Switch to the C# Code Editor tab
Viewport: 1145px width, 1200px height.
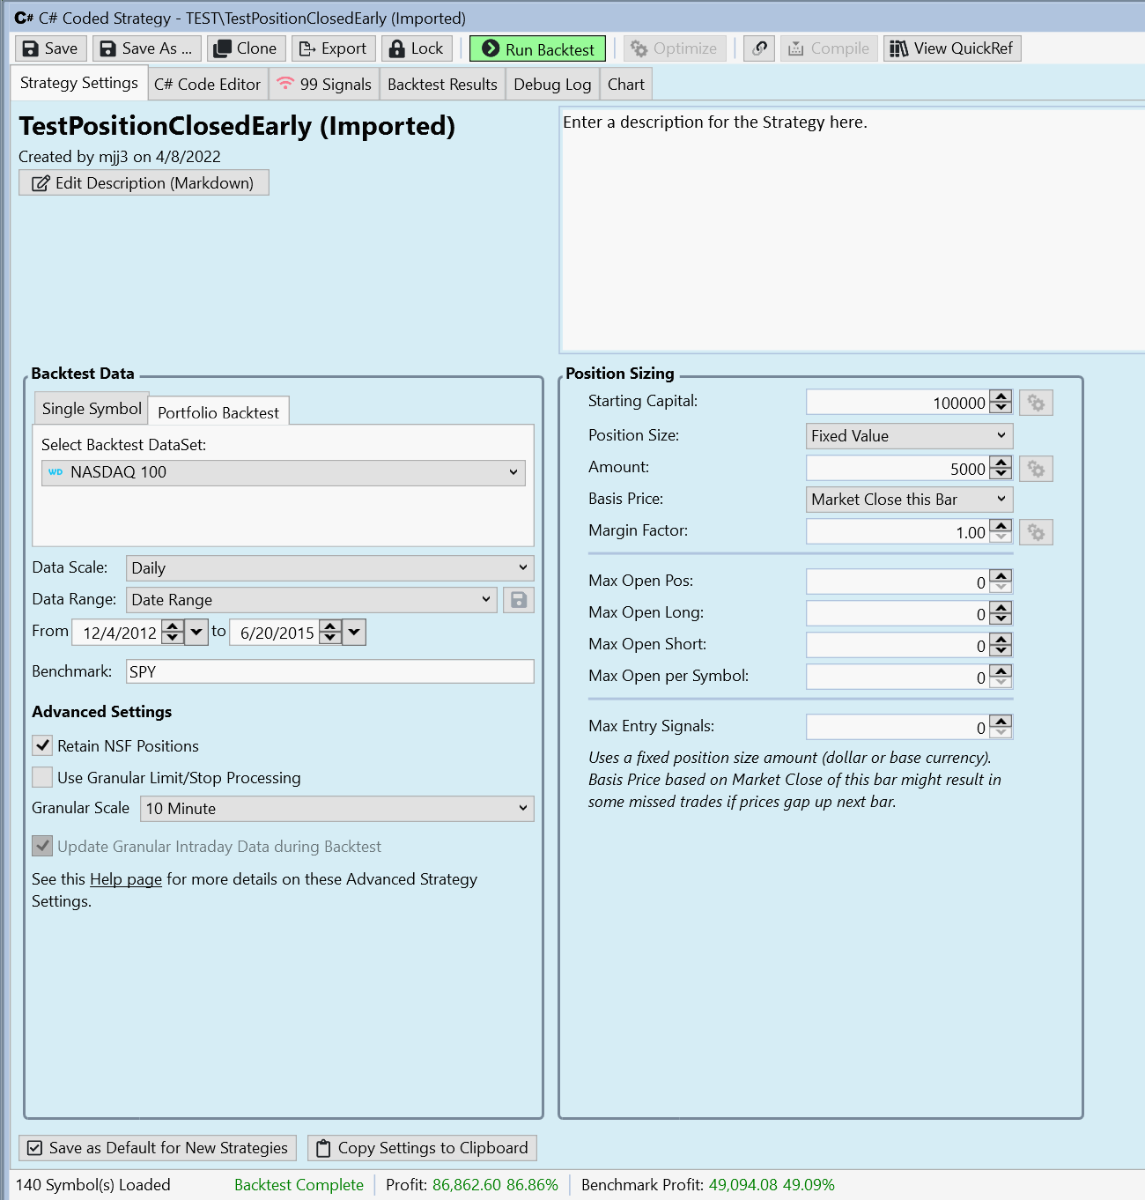click(207, 85)
